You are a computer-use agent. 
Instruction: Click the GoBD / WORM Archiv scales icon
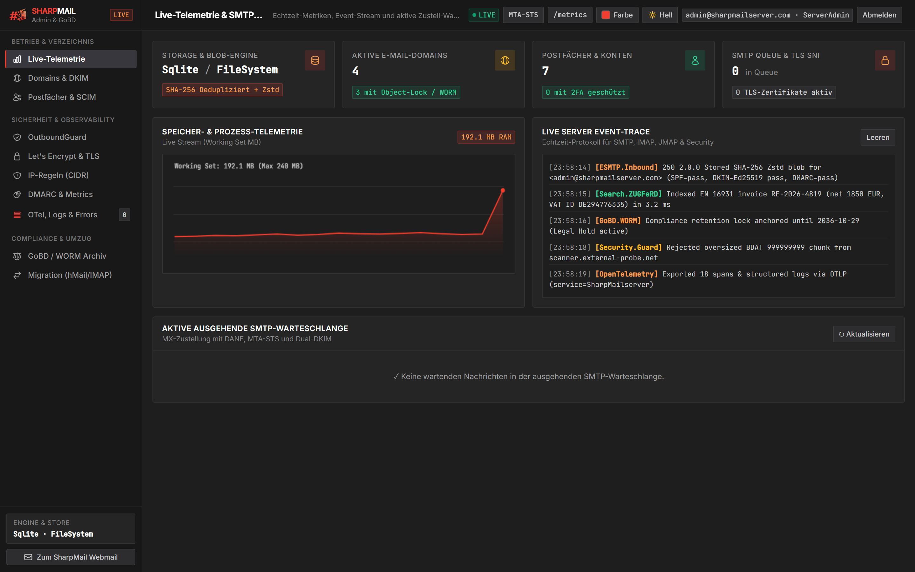17,256
